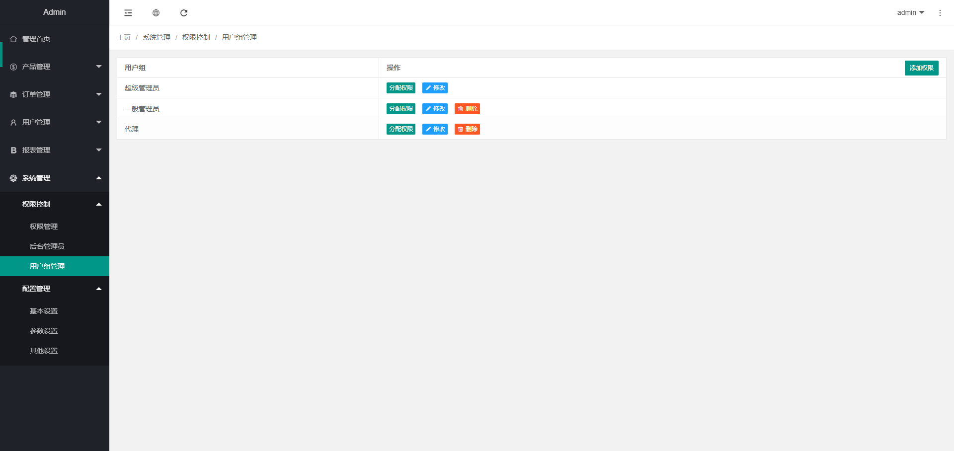Click 分配权限 for 超级管理员

[400, 88]
